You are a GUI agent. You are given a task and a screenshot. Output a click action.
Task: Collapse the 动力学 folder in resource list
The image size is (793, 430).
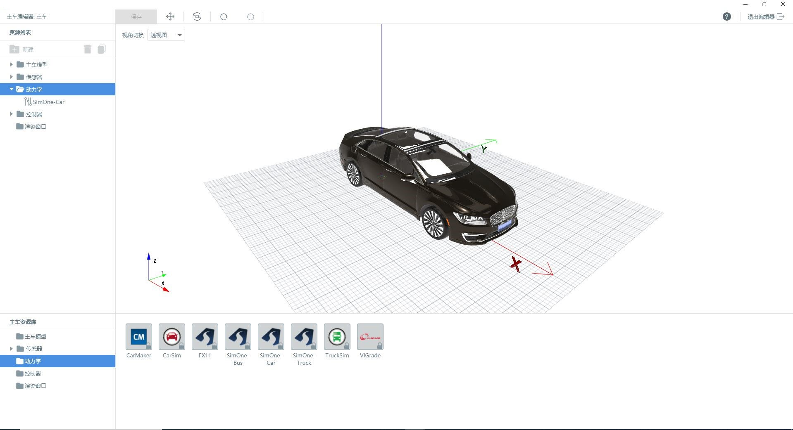coord(11,89)
